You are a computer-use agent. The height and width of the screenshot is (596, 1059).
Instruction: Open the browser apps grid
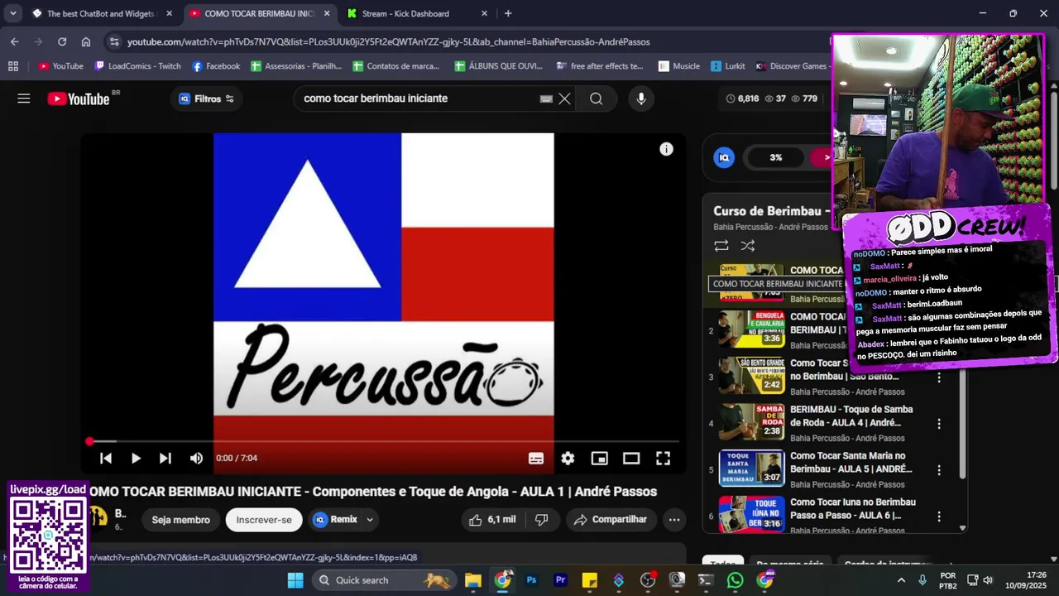(12, 66)
